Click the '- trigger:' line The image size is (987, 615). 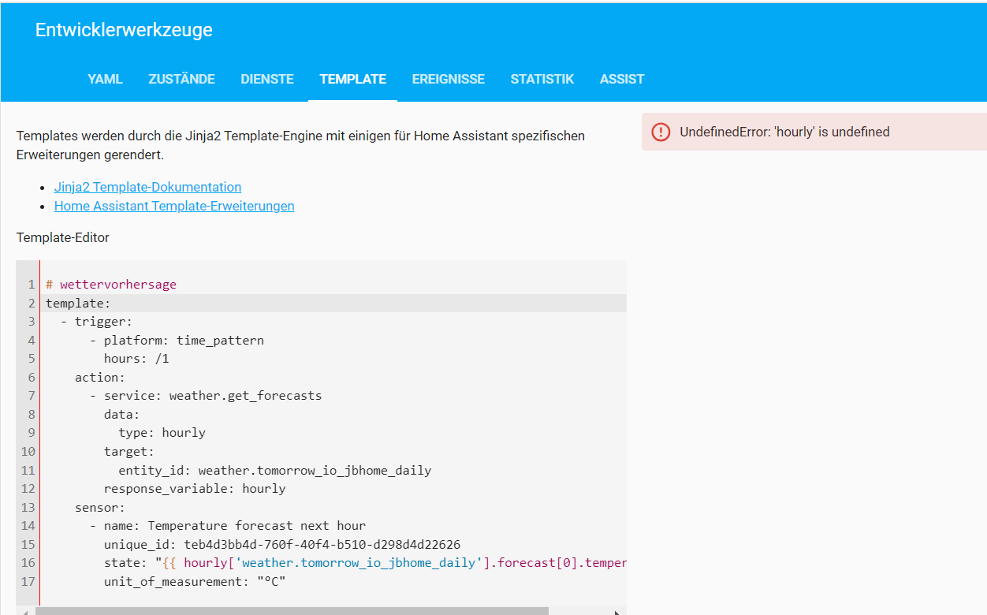[96, 322]
